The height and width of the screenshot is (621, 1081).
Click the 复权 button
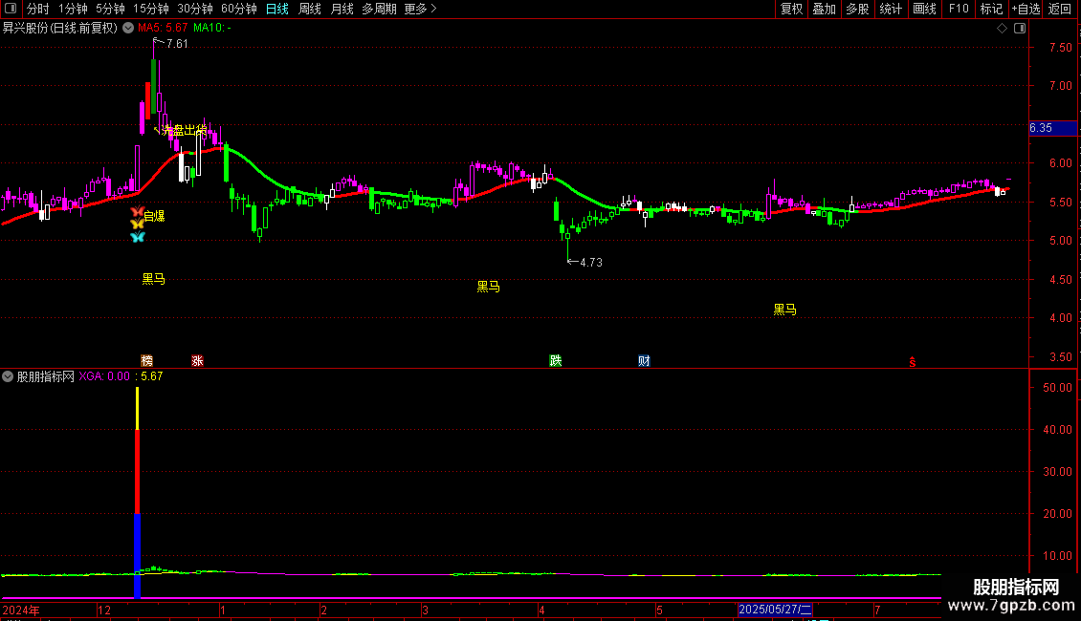791,9
